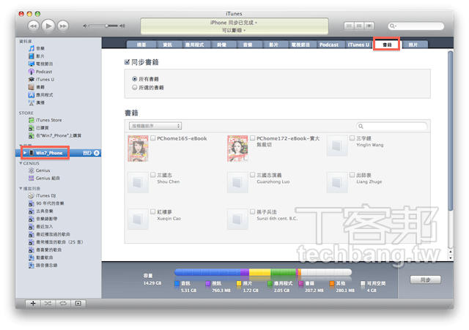
Task: Expand Win7_Phone device disclosure triangle
Action: point(25,153)
